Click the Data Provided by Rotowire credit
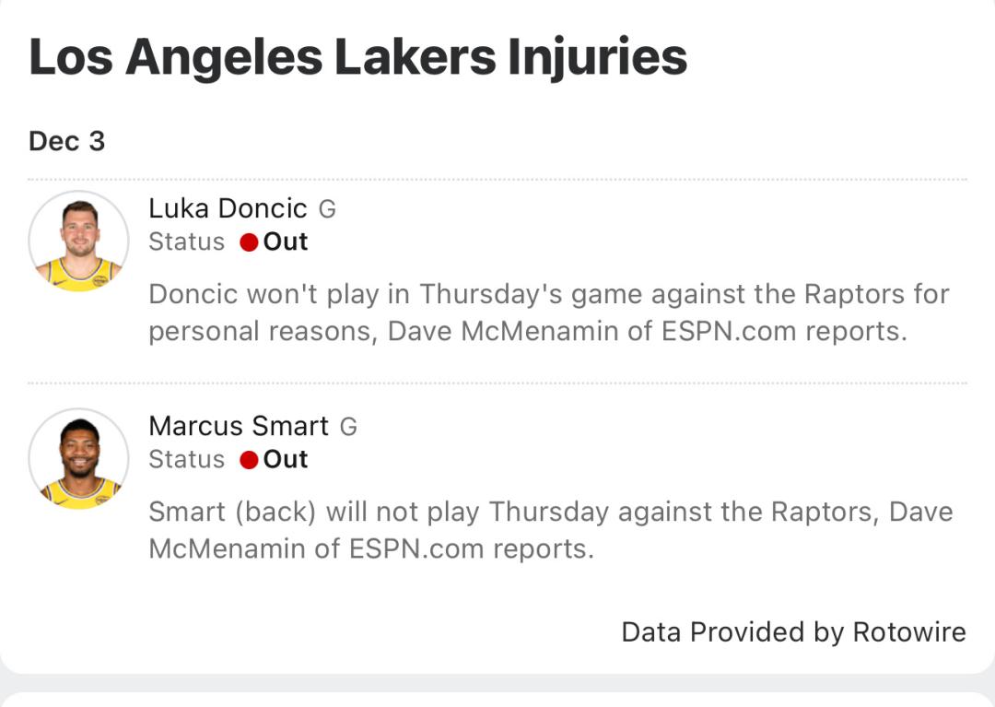 coord(793,632)
